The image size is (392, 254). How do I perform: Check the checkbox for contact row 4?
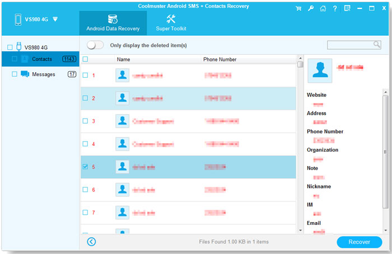click(x=85, y=144)
